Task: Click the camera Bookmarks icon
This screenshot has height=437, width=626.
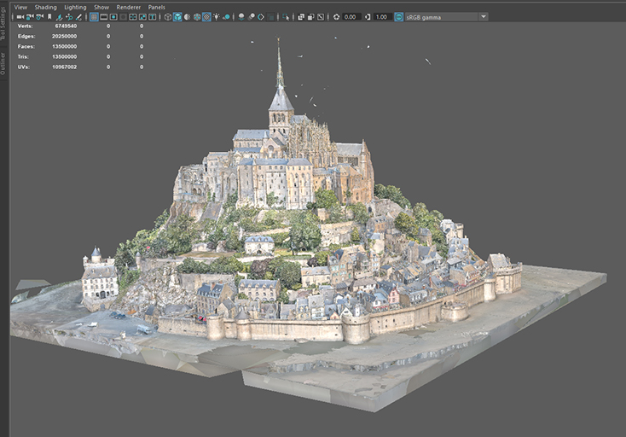Action: [x=49, y=17]
